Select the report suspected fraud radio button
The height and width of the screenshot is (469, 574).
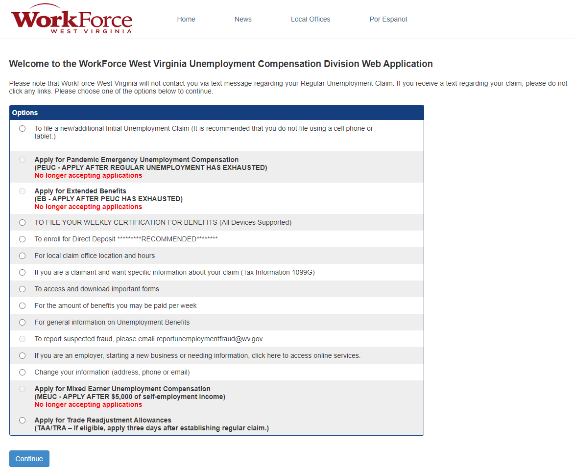tap(23, 339)
